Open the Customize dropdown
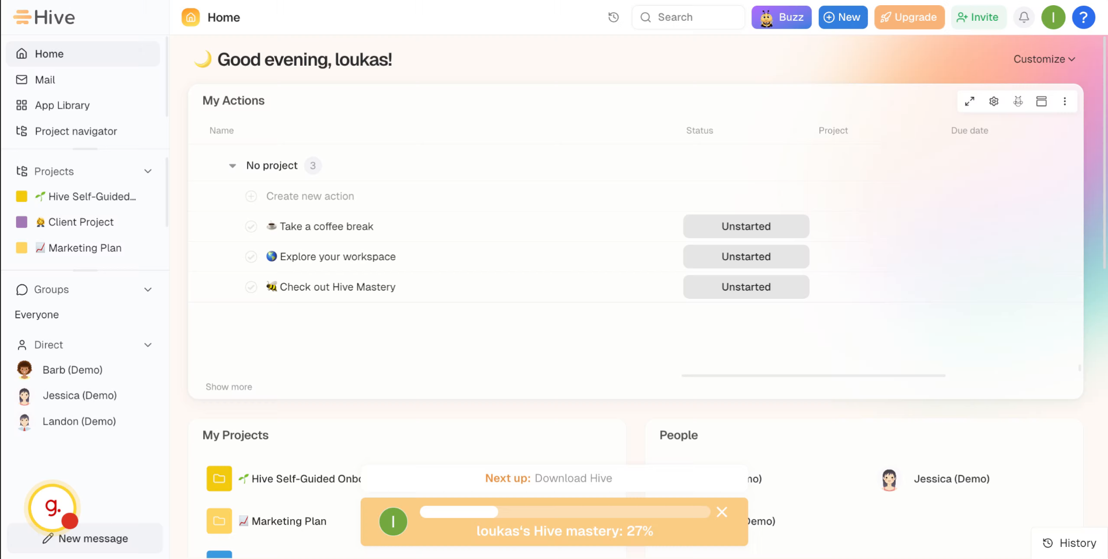The width and height of the screenshot is (1108, 559). click(x=1044, y=59)
